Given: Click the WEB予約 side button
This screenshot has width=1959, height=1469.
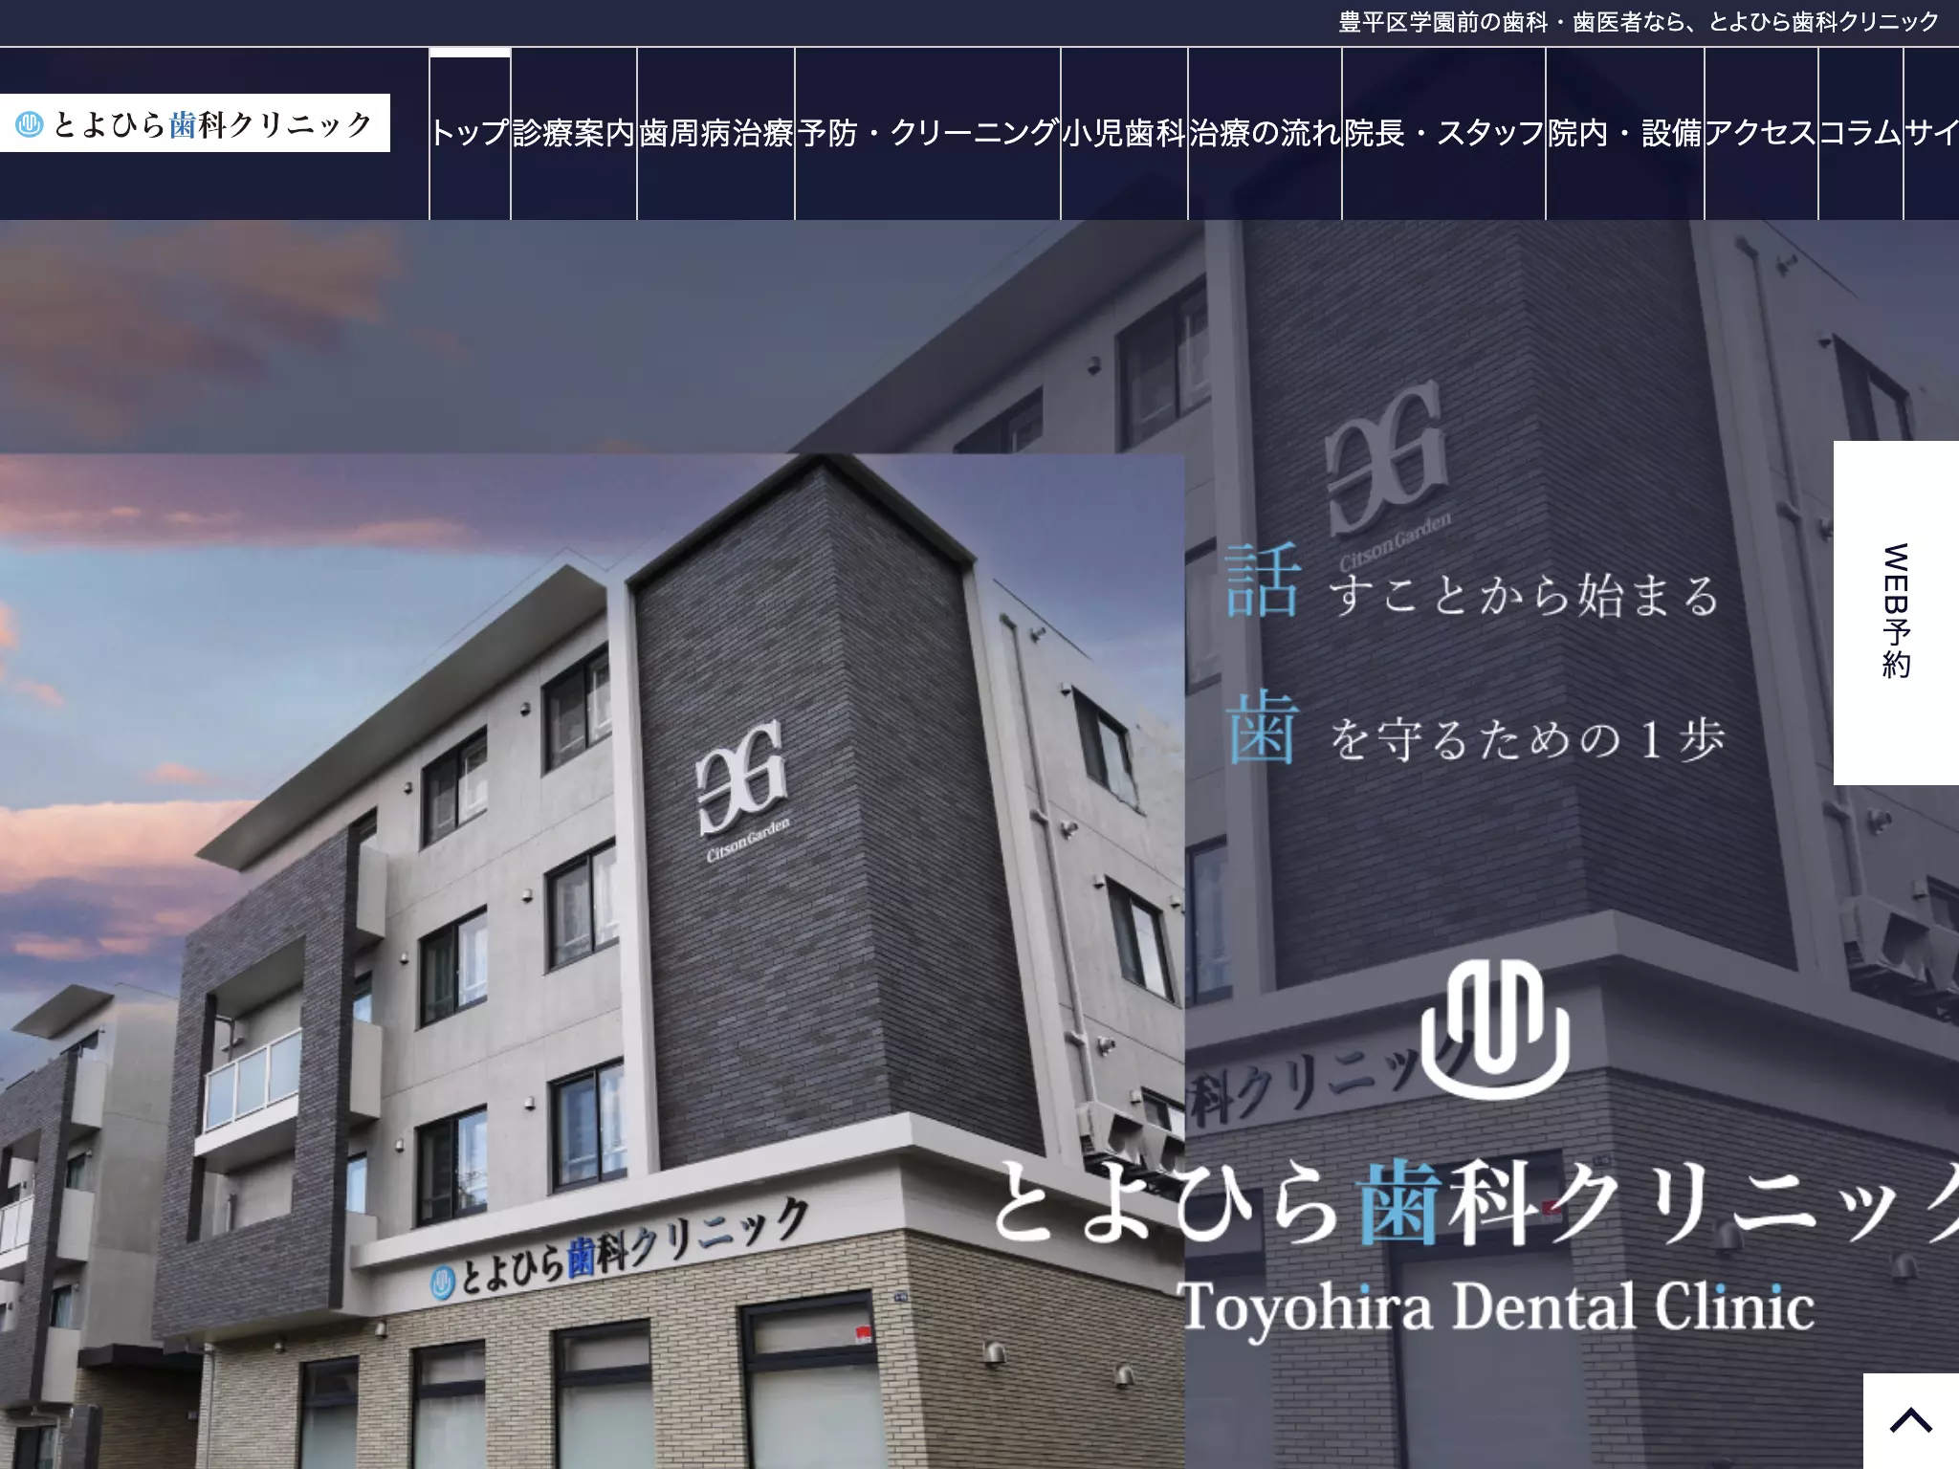Looking at the screenshot, I should 1896,612.
